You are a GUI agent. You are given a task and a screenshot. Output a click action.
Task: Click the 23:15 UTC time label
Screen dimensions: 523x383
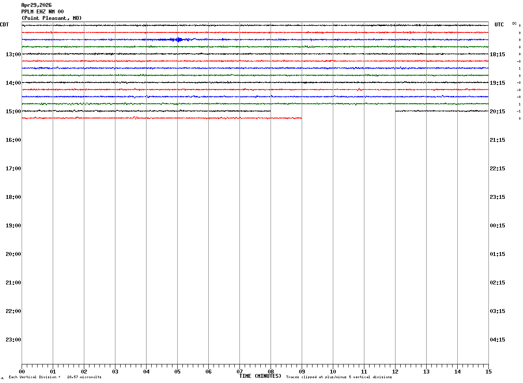click(x=497, y=197)
